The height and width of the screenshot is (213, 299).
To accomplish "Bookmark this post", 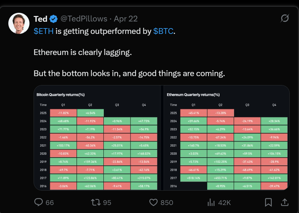I will pos(268,202).
